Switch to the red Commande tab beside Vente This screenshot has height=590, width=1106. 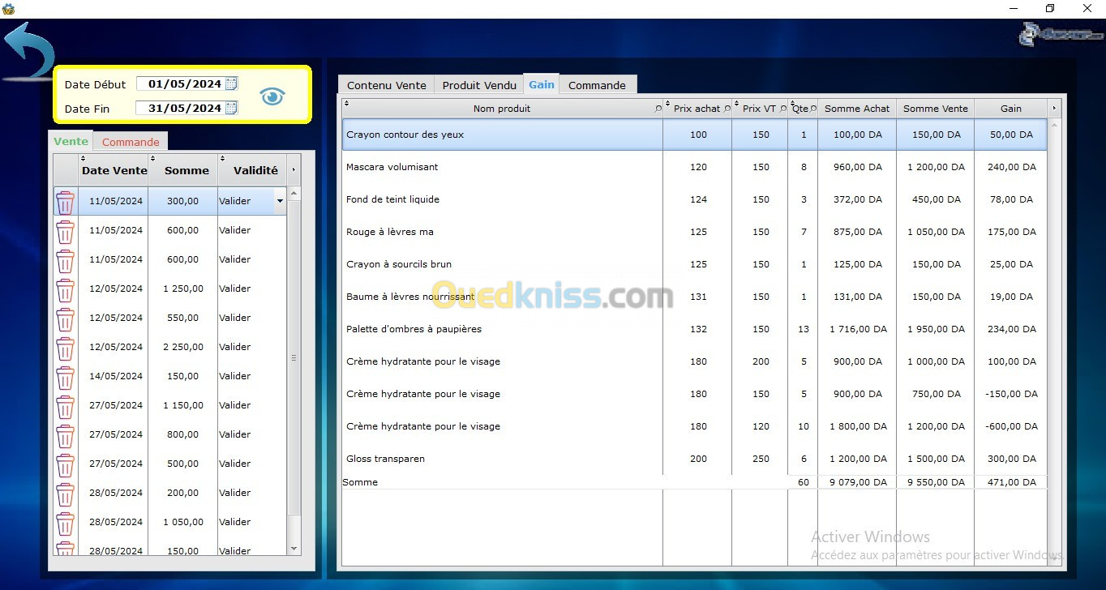click(x=131, y=142)
